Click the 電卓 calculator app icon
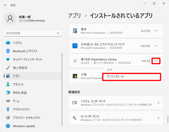 coord(75,31)
